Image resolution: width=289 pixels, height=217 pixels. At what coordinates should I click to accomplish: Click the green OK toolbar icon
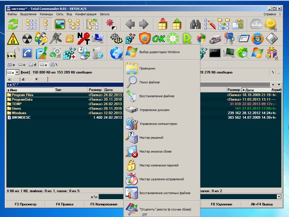(158, 38)
